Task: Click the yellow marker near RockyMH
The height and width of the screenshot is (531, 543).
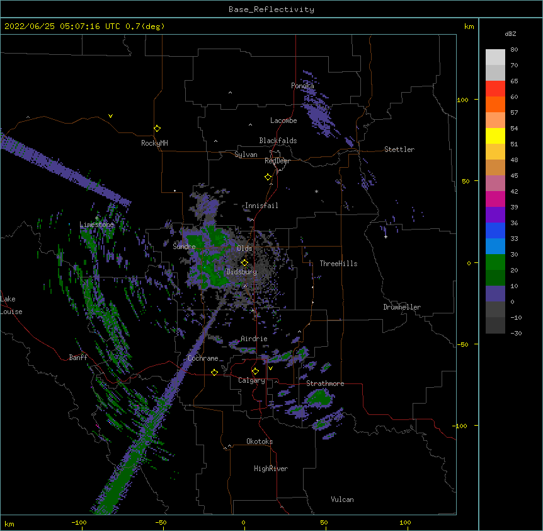Action: 157,128
